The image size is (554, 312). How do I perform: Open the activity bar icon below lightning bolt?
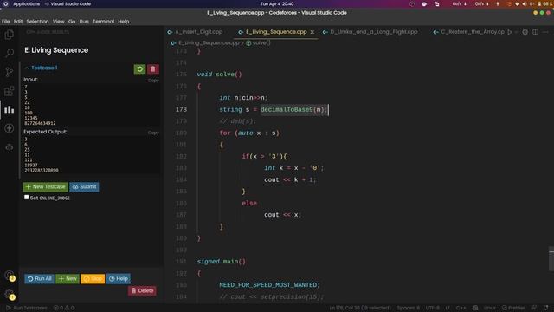click(x=10, y=146)
